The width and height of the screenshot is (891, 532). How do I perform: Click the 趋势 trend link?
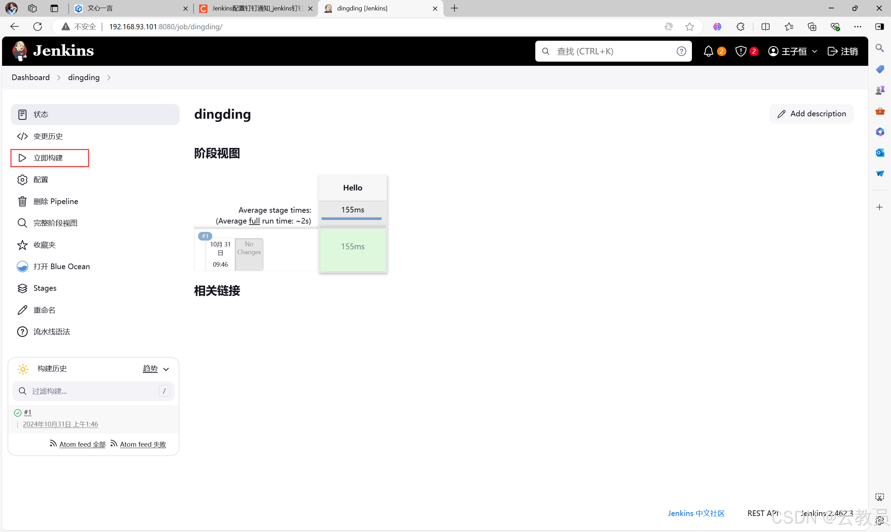pyautogui.click(x=150, y=369)
